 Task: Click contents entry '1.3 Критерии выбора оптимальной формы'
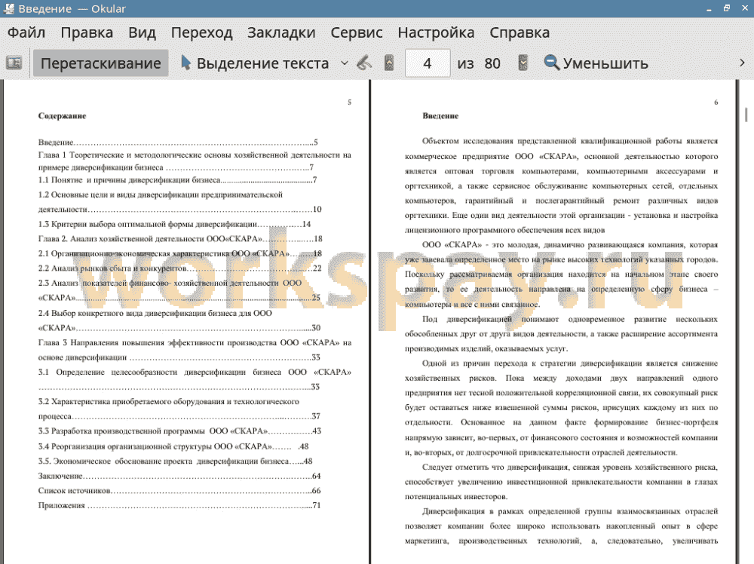pos(175,224)
